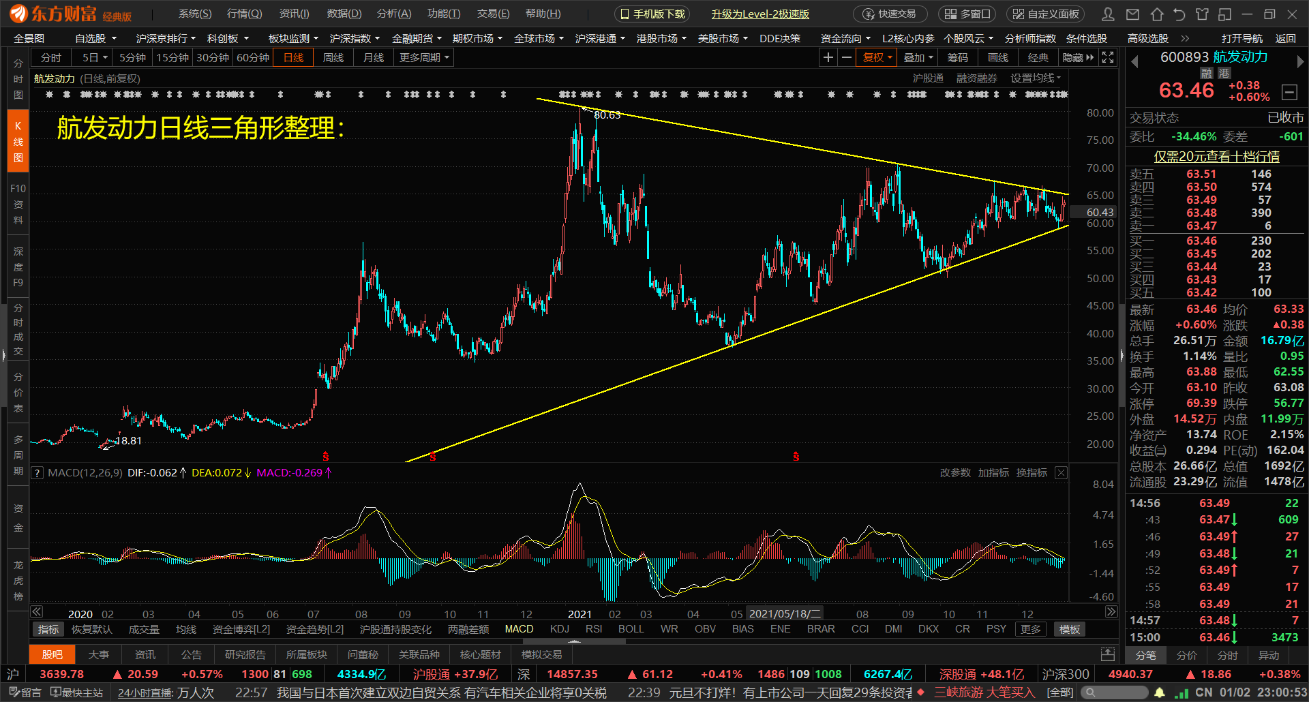Click 升级为Level-2极速版 link
1309x702 pixels.
point(760,14)
